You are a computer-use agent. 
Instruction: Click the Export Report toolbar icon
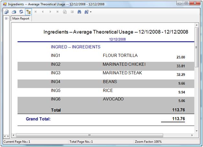[x=6, y=12]
